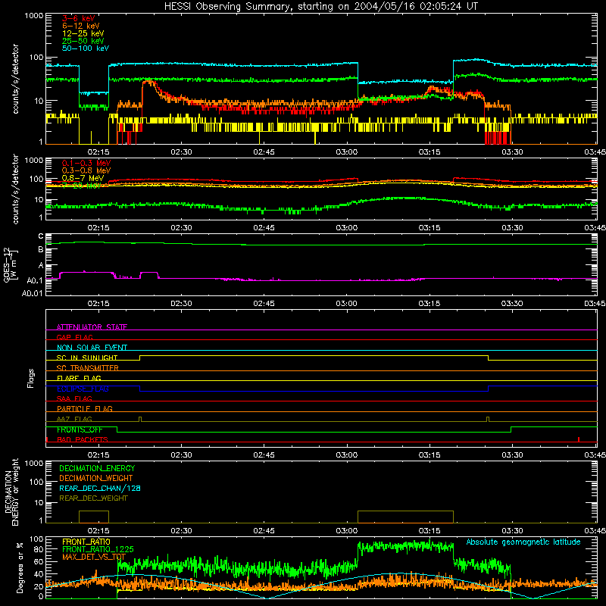Click the FRONTS_OFF flag label

click(80, 430)
